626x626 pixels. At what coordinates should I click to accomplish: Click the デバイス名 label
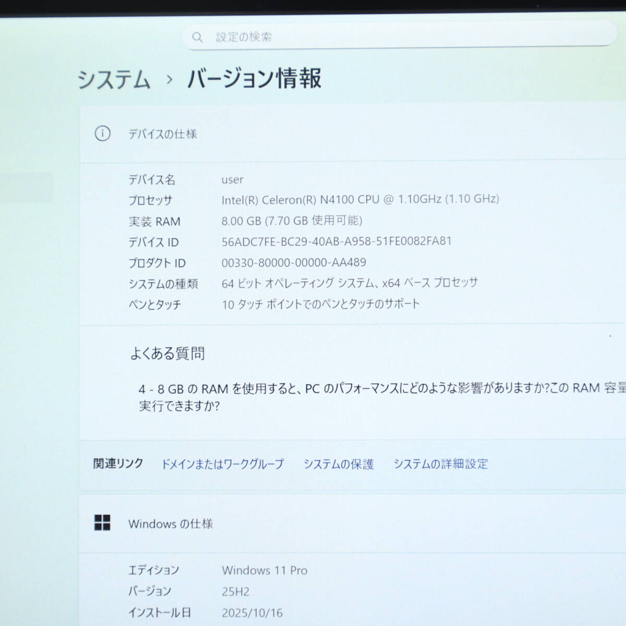pyautogui.click(x=152, y=180)
